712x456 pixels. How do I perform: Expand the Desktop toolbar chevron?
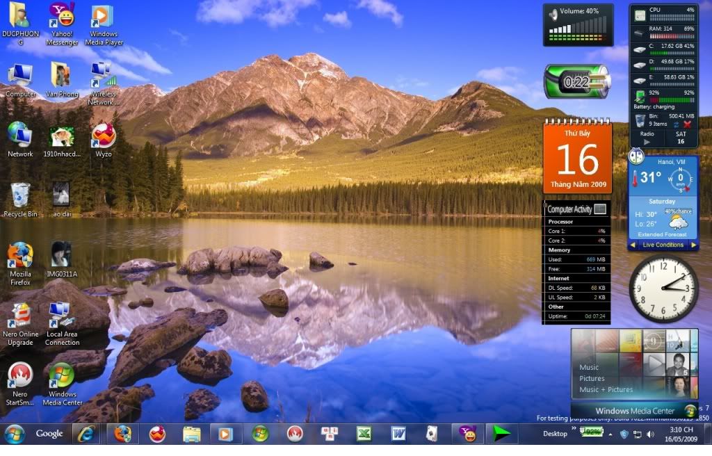tap(574, 428)
